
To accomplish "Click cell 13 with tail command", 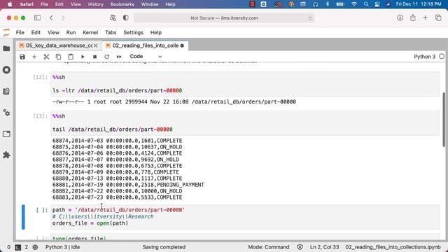I will [245, 123].
